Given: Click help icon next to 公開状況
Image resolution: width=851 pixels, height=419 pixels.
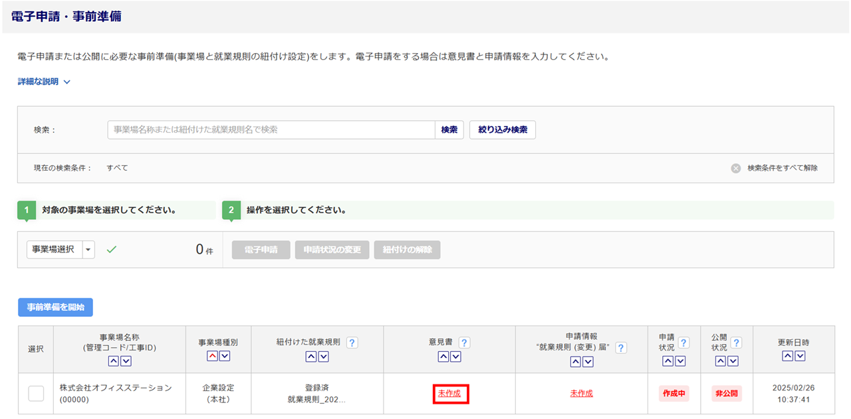Looking at the screenshot, I should tap(736, 343).
